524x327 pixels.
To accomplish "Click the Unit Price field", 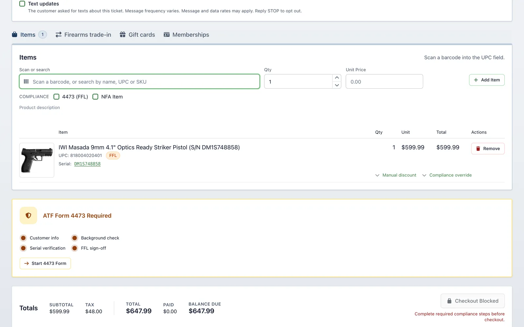I will [384, 81].
